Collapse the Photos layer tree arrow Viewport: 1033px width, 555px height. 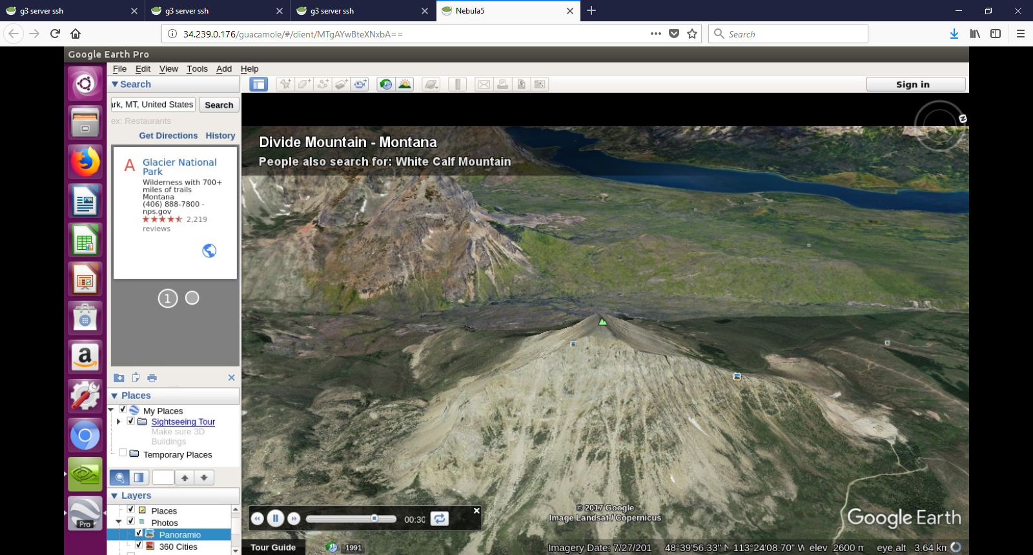[x=119, y=522]
